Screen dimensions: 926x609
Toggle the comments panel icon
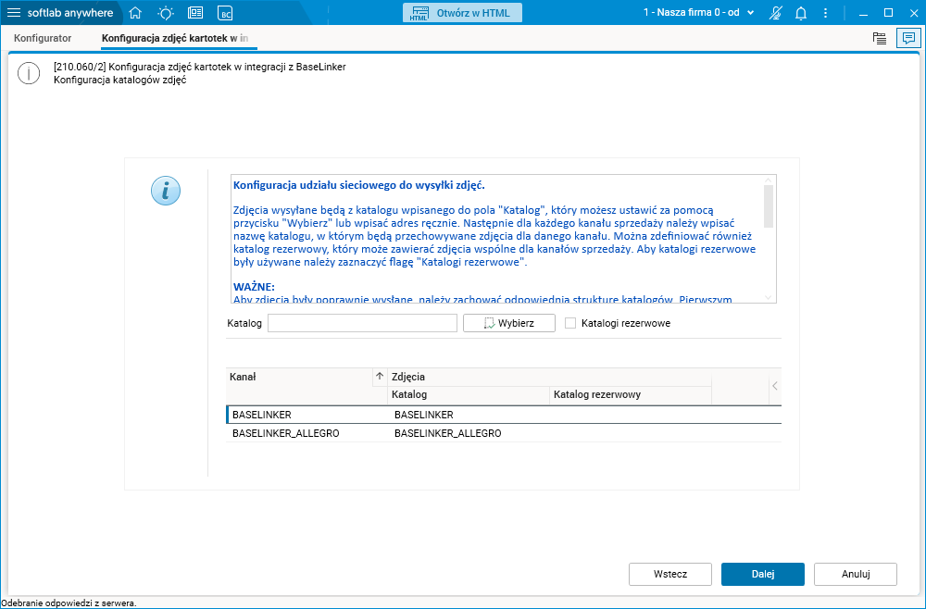pos(908,38)
